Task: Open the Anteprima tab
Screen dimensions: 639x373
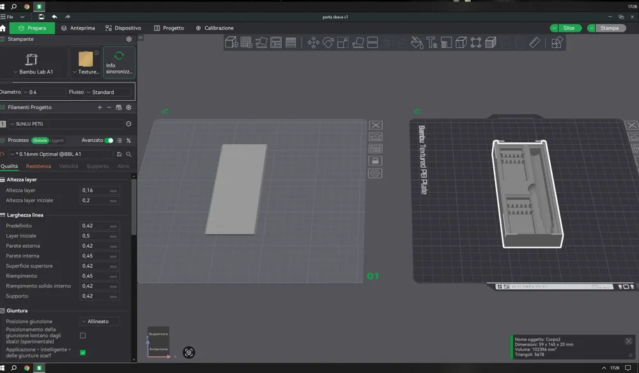Action: click(x=78, y=28)
